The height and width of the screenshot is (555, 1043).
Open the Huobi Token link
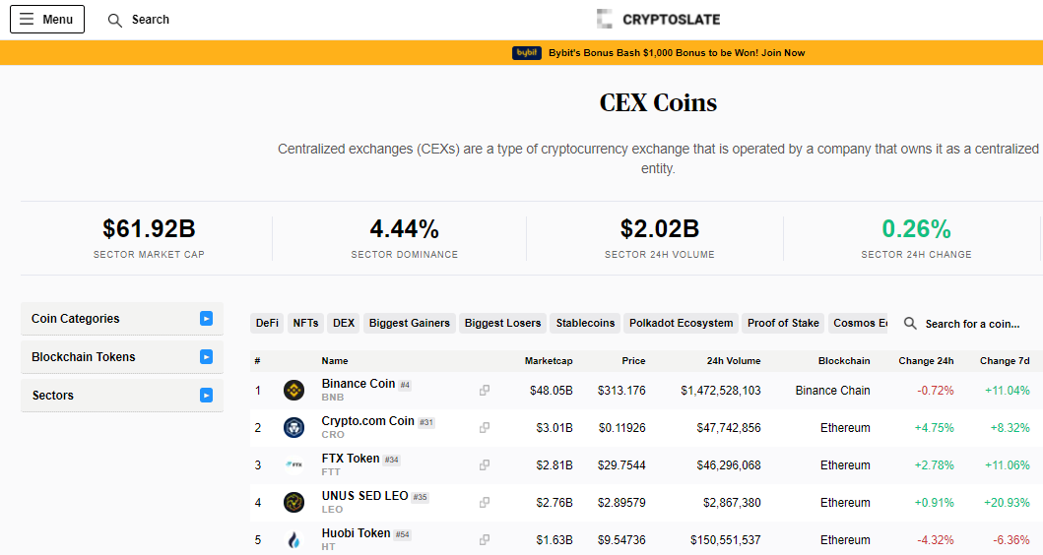(x=356, y=533)
